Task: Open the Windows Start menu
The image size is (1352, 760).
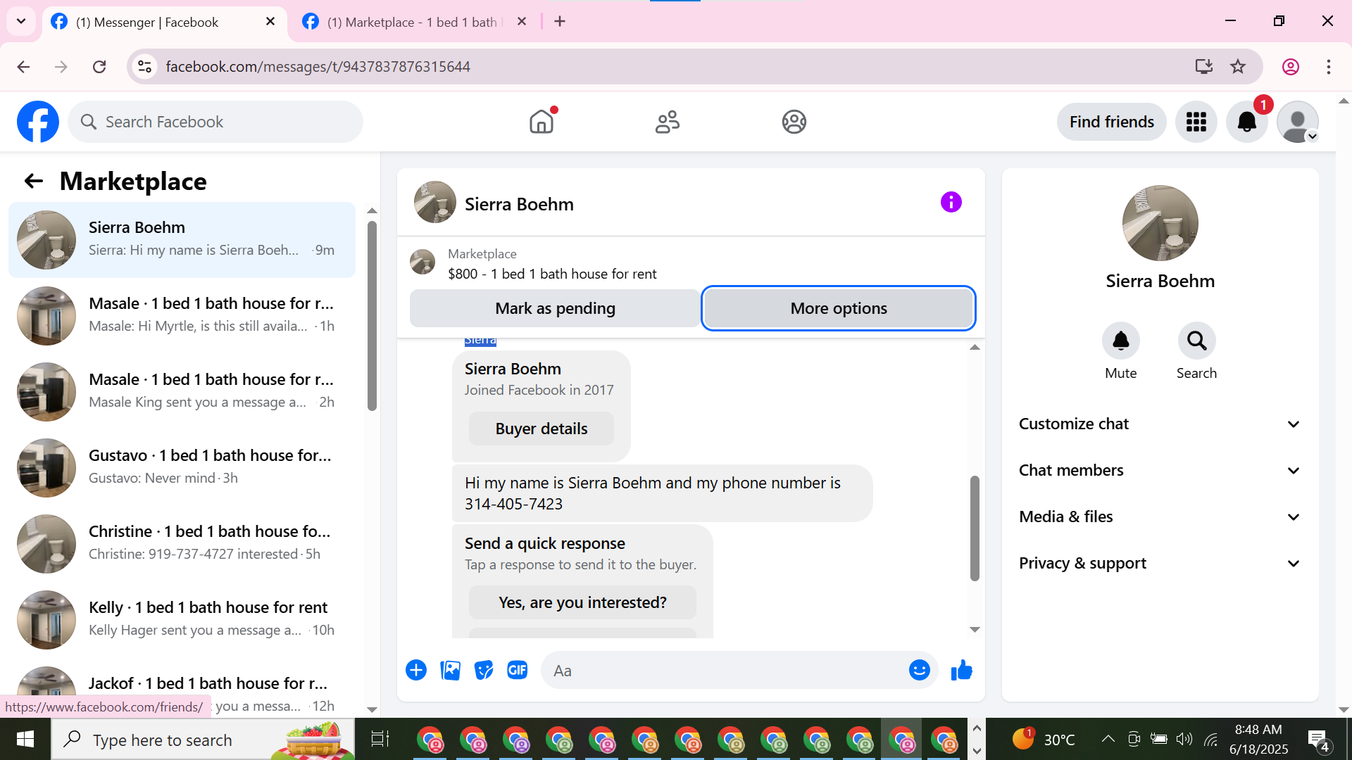Action: (x=25, y=739)
